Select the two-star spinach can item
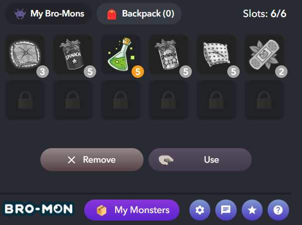The width and height of the screenshot is (302, 225). pos(168,54)
